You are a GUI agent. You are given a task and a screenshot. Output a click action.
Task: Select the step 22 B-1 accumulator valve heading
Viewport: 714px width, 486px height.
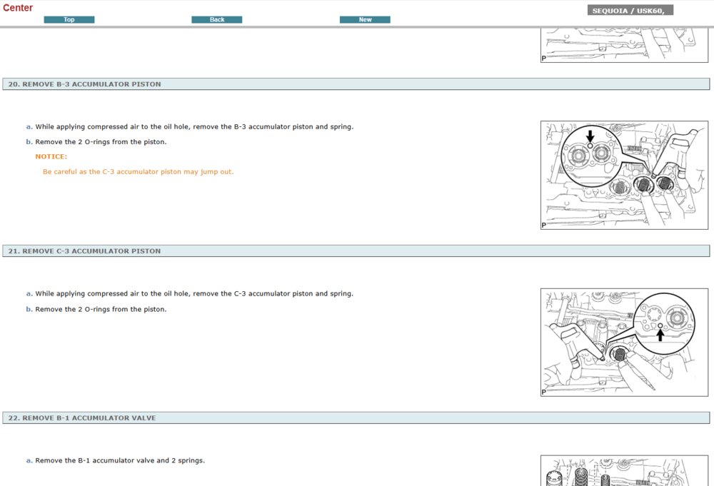81,418
